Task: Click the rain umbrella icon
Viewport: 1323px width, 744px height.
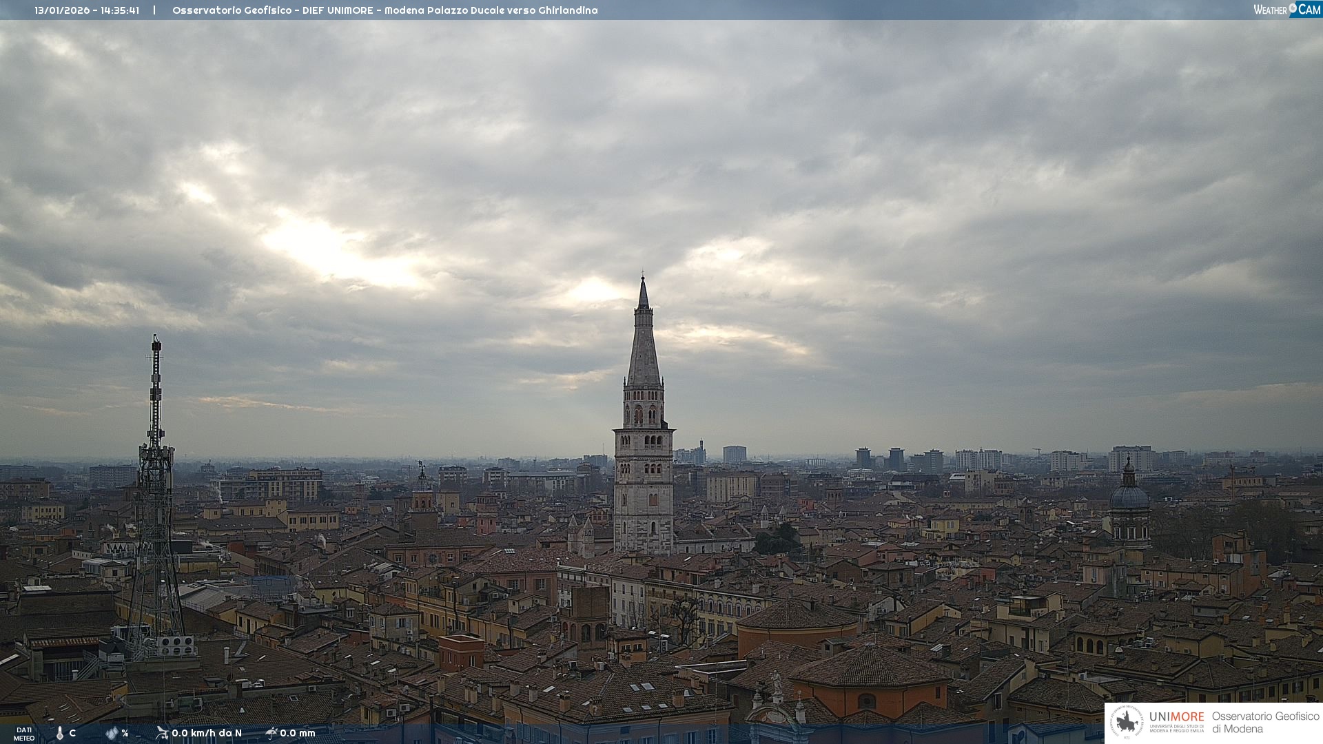Action: [x=271, y=733]
